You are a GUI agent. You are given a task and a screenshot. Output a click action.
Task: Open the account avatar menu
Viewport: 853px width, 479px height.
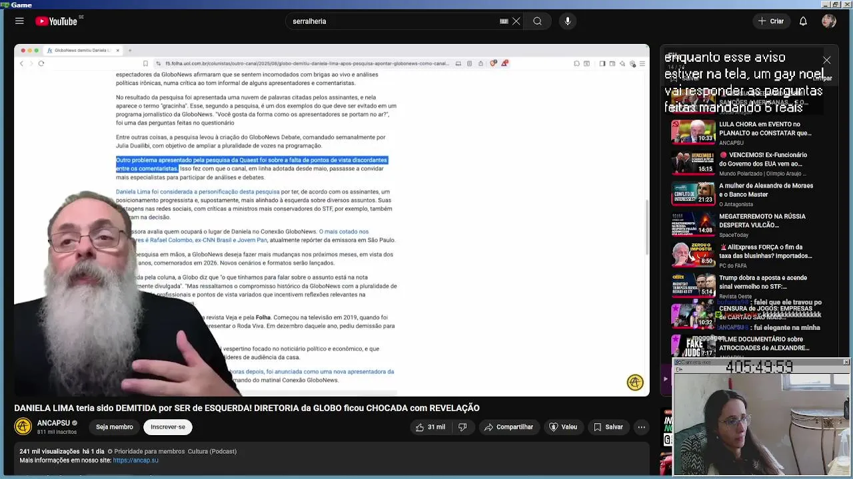(829, 21)
